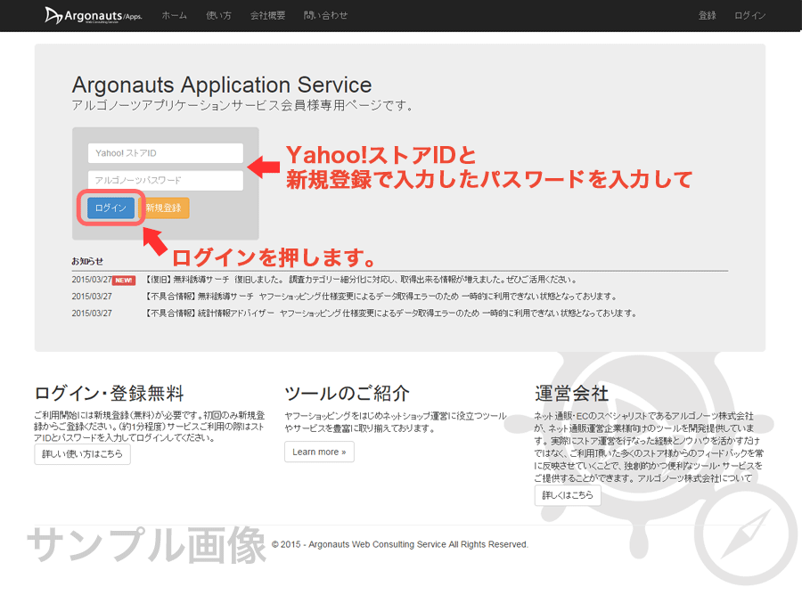Click the Argonauts Apps logo
The image size is (802, 603).
(94, 15)
